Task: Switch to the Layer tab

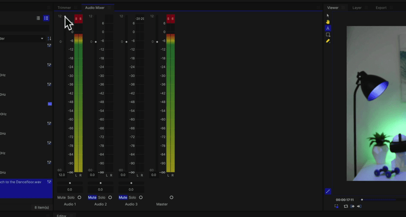Action: pyautogui.click(x=357, y=8)
